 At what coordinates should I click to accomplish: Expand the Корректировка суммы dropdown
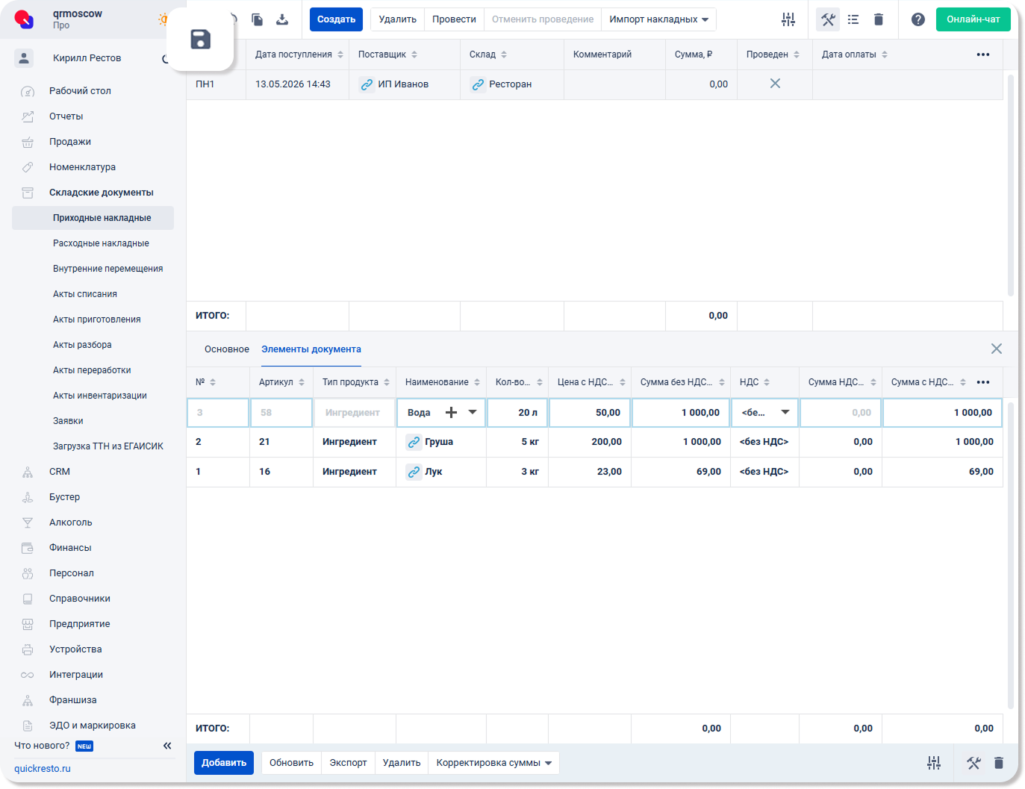[x=493, y=763]
